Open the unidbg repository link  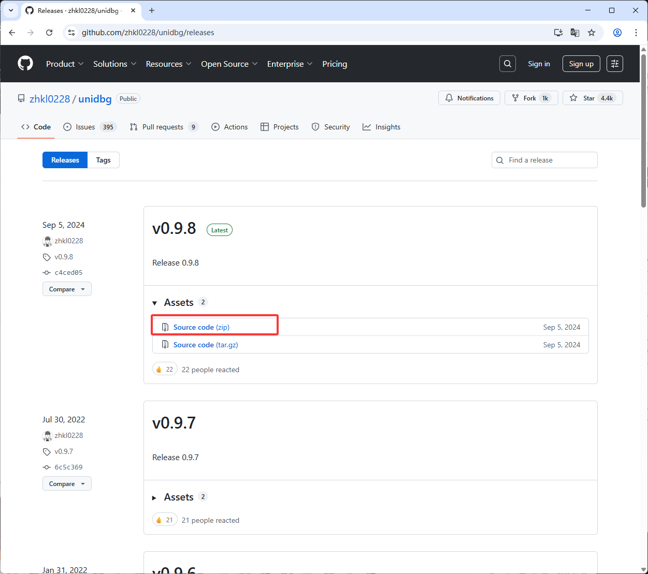[x=95, y=99]
